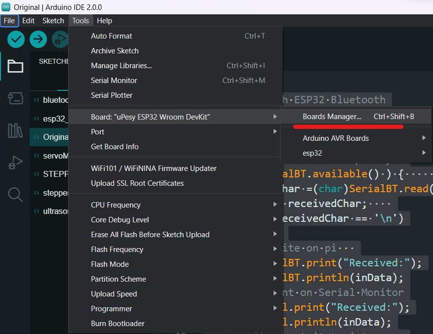Screen dimensions: 433x334
Task: Open the File menu
Action: (x=9, y=21)
